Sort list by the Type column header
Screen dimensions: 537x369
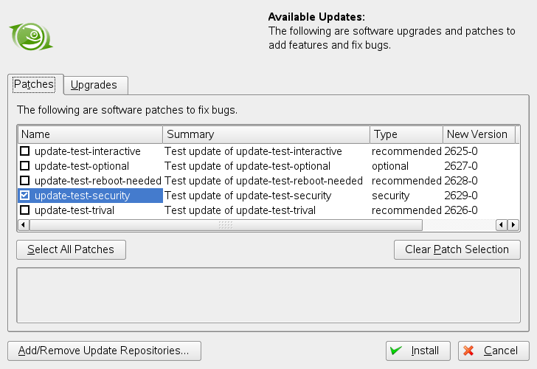pos(406,134)
